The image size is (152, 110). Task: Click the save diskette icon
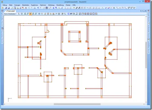[9, 8]
